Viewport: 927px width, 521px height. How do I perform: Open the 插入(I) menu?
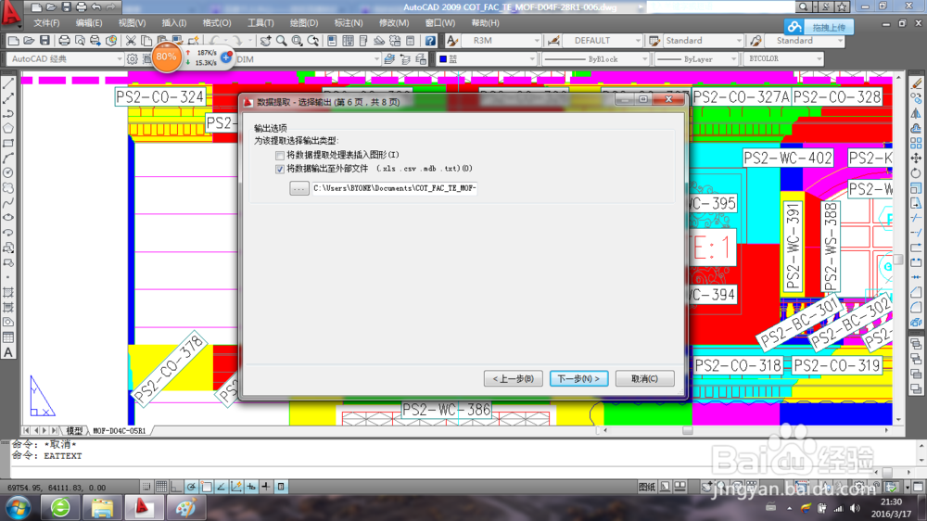tap(174, 23)
